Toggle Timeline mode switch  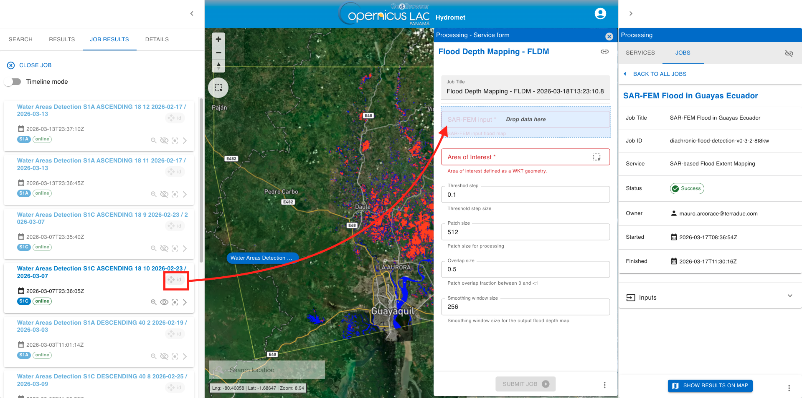coord(13,82)
